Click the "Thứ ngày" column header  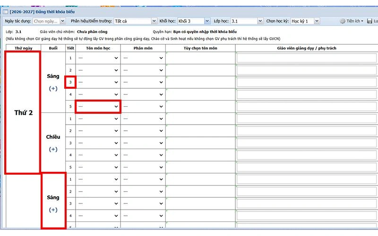23,48
